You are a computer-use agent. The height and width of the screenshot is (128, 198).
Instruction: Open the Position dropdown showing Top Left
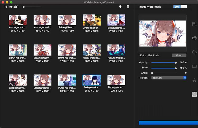click(x=169, y=78)
